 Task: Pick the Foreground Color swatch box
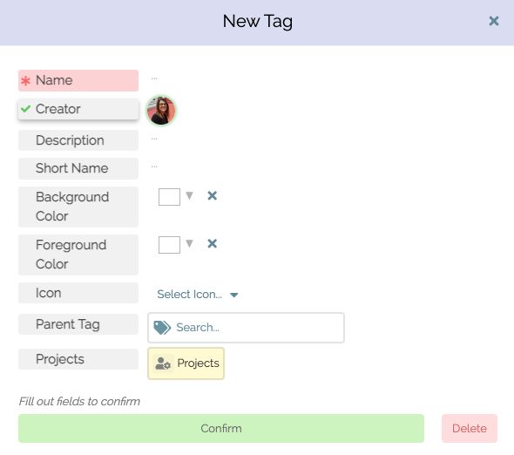coord(169,245)
